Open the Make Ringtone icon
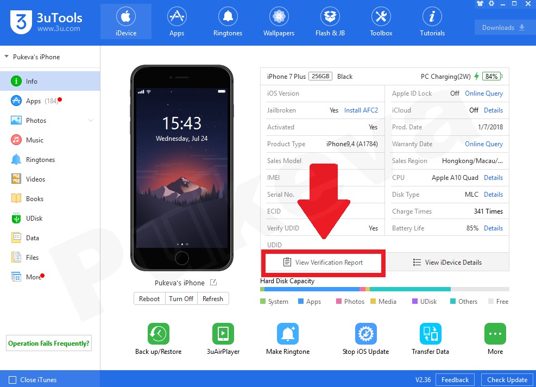Image resolution: width=536 pixels, height=387 pixels. (288, 334)
